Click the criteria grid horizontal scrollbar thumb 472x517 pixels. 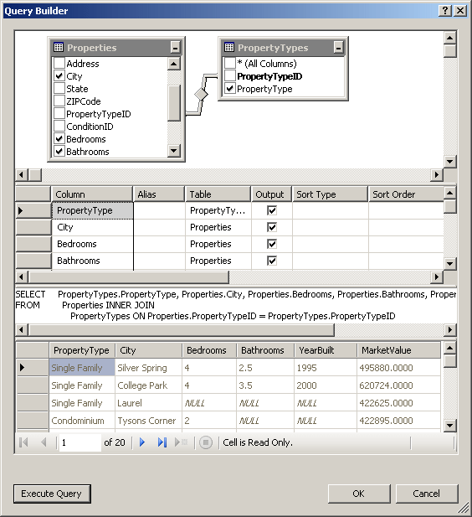[x=128, y=277]
